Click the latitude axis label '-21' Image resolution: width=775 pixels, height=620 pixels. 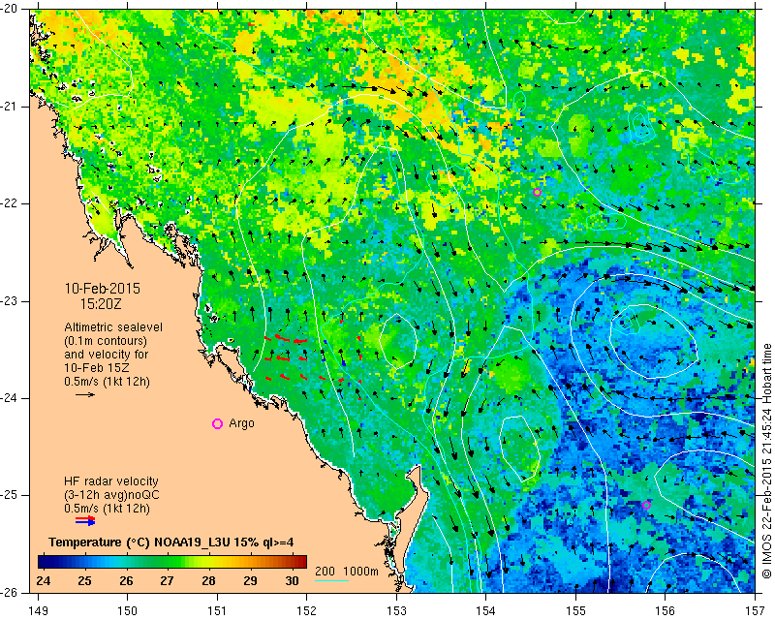pos(9,107)
